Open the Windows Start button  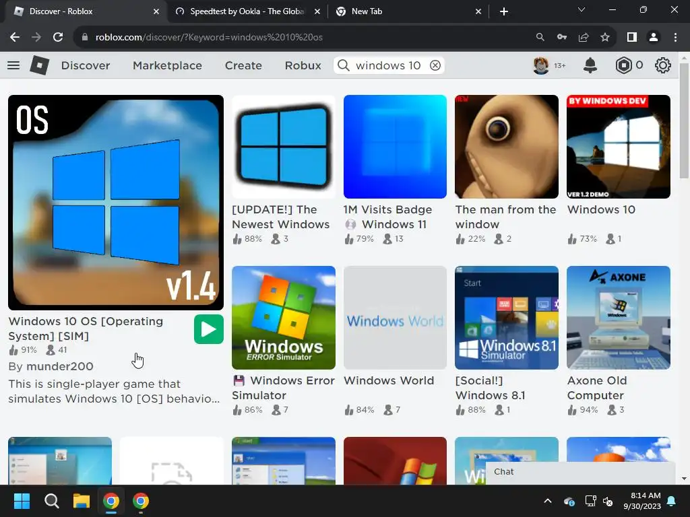click(22, 501)
